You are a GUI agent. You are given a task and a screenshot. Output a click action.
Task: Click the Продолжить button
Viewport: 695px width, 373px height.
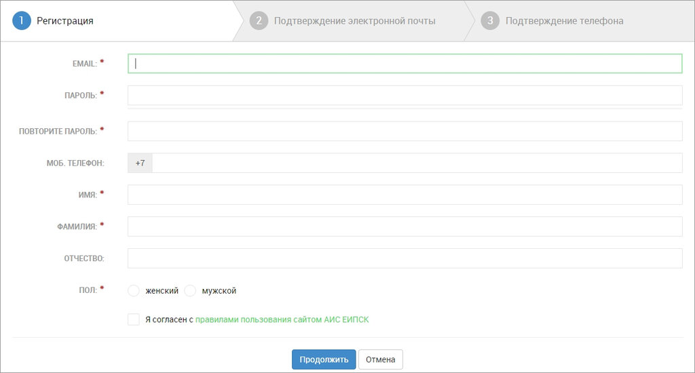[324, 359]
